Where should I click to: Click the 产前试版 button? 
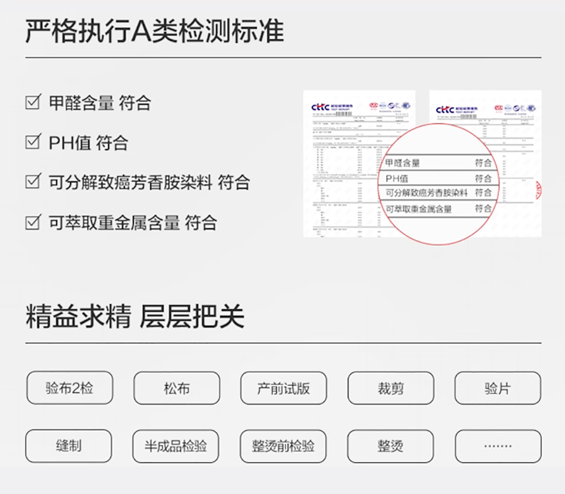pyautogui.click(x=283, y=388)
